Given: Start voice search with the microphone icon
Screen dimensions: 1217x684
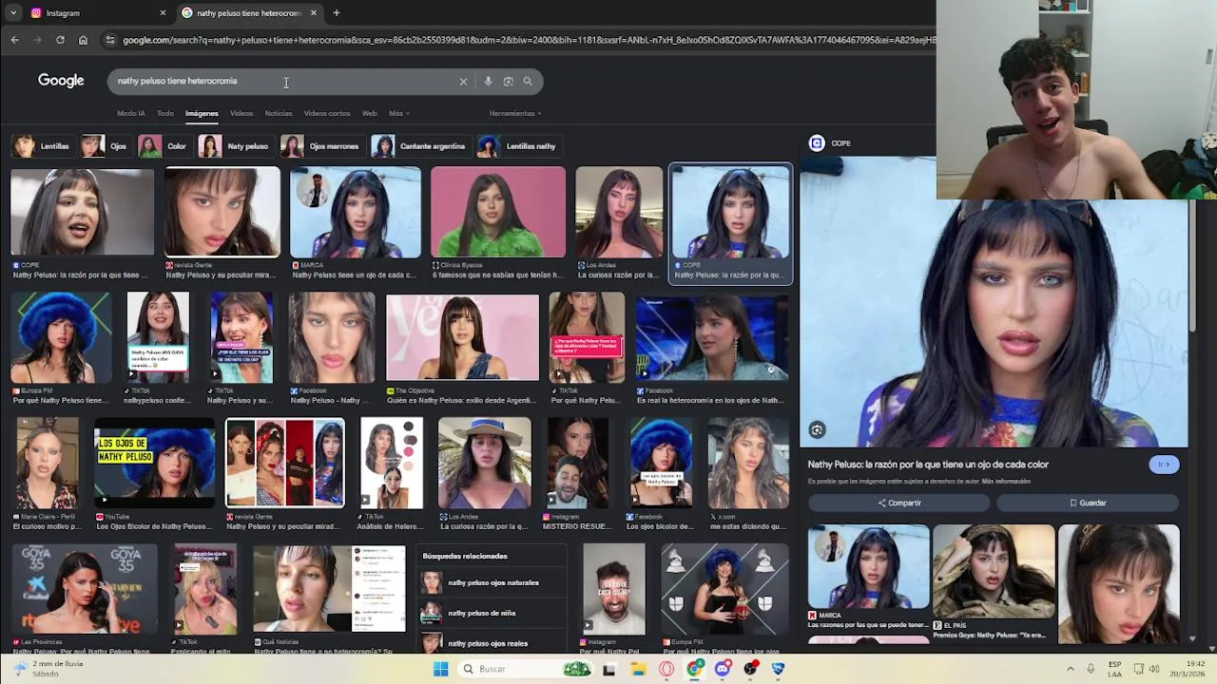Looking at the screenshot, I should point(488,82).
